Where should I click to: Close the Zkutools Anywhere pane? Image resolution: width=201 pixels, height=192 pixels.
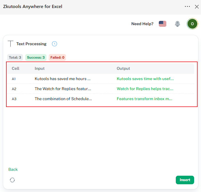click(197, 7)
